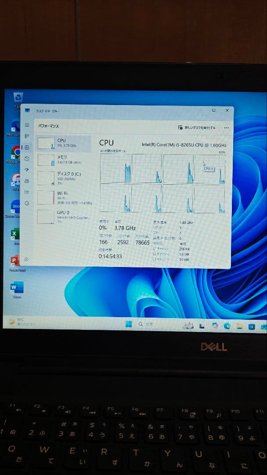Open the Processes page icon in sidebar

[x=27, y=136]
